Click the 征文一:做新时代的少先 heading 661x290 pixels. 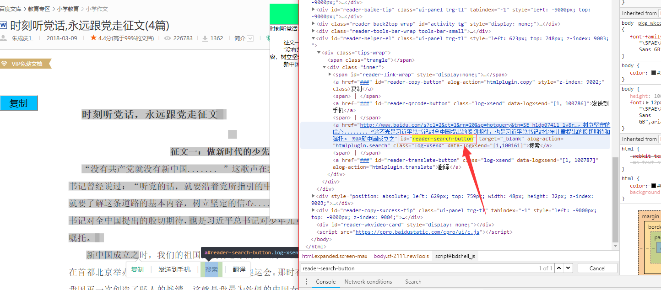[220, 151]
